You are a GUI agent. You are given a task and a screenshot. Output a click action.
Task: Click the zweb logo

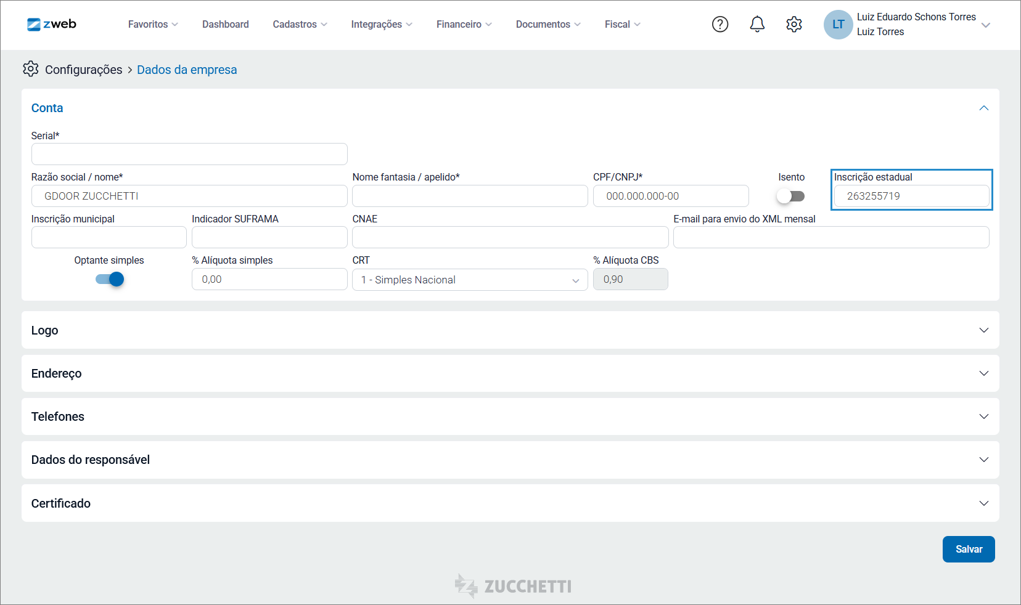click(52, 24)
